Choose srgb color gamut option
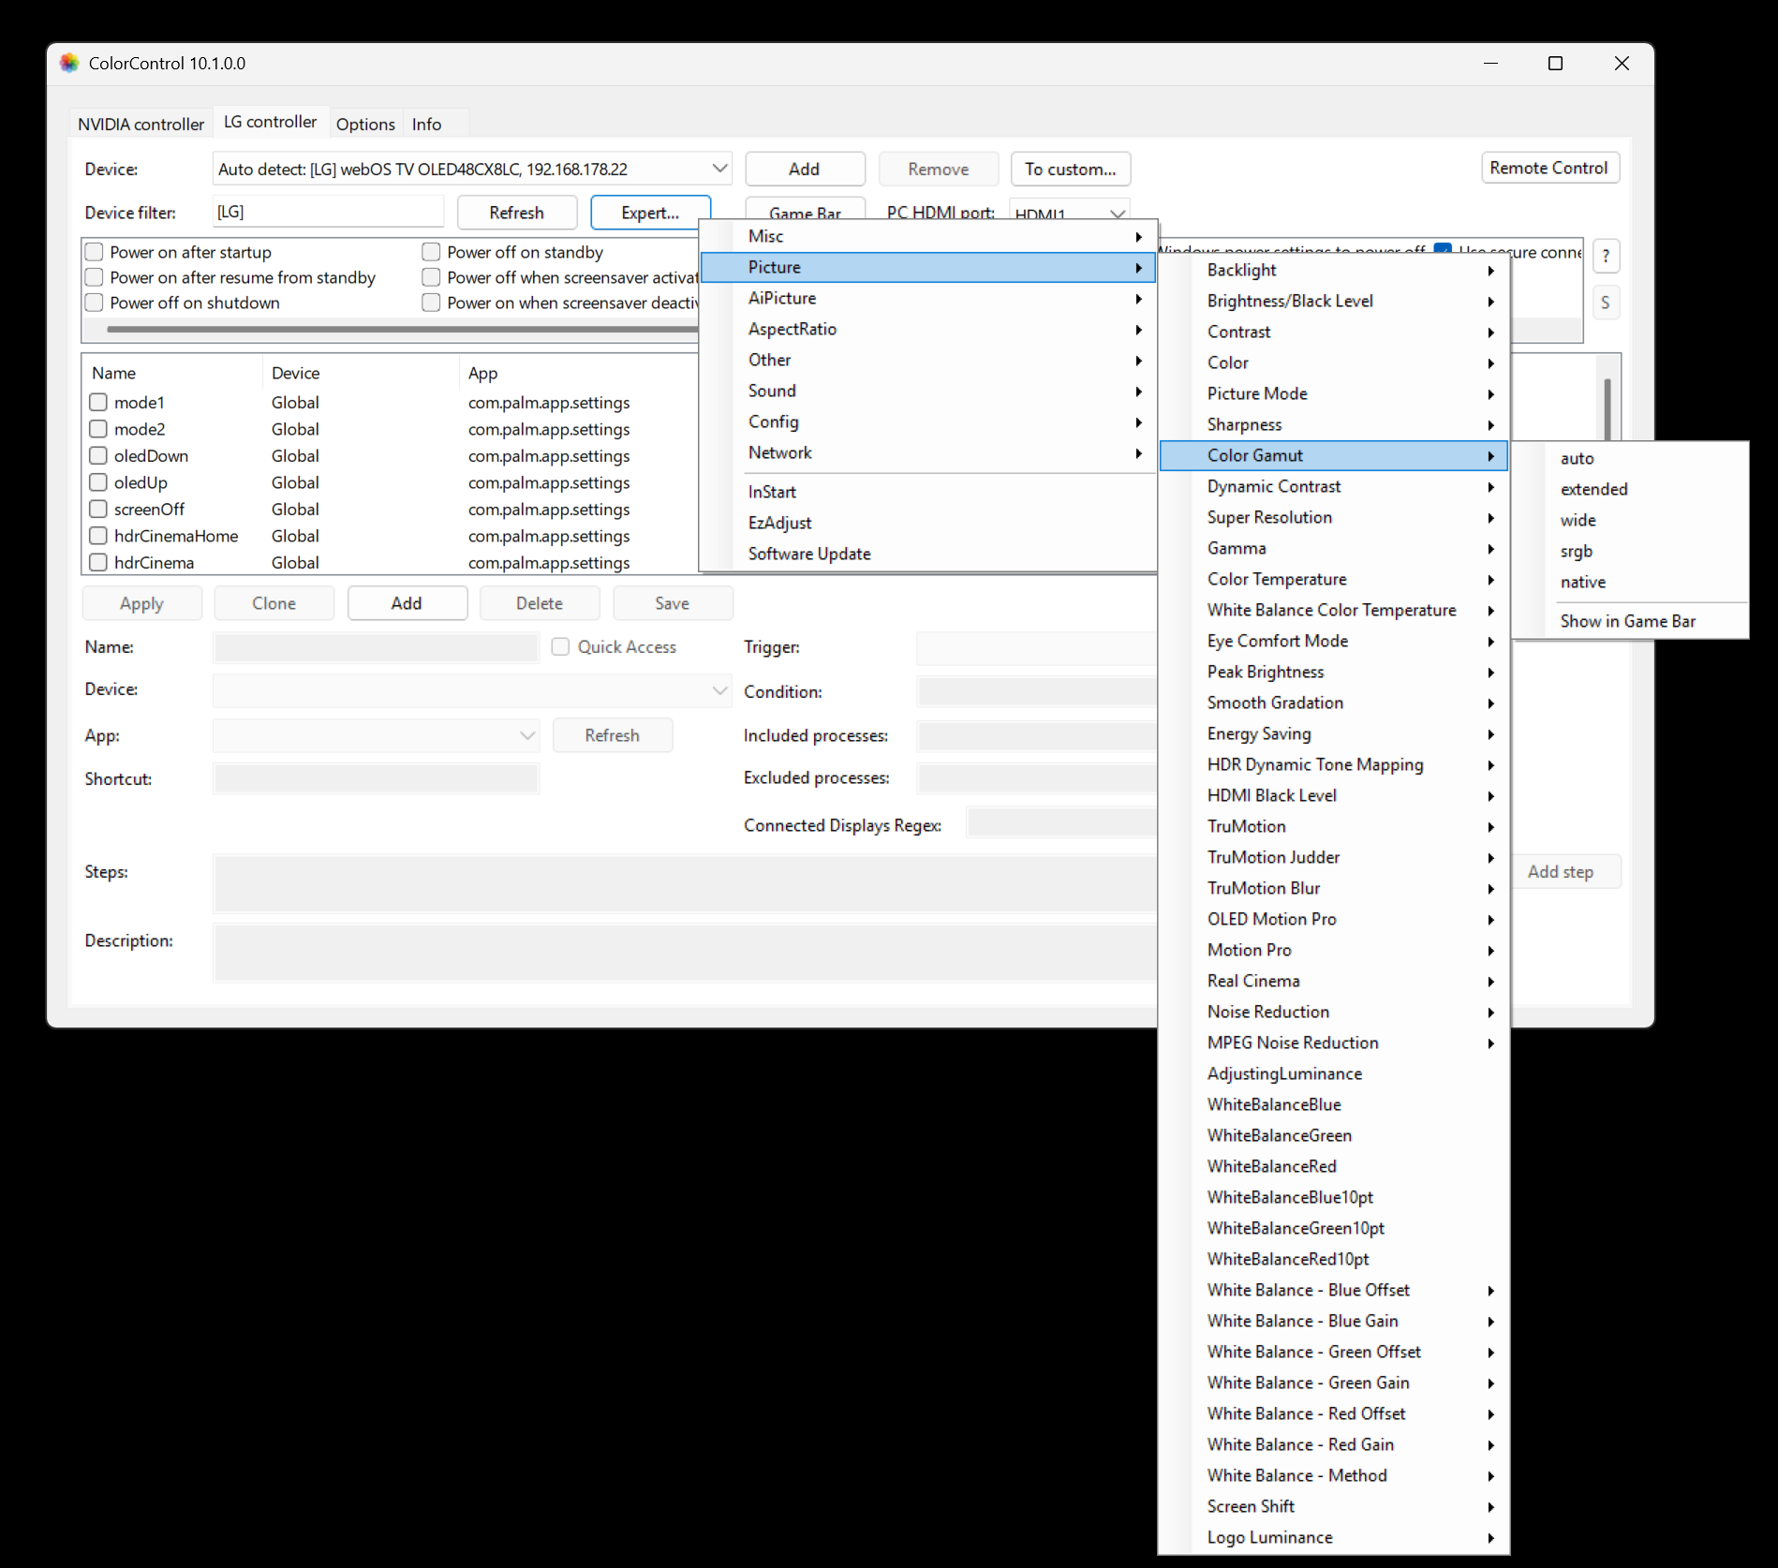Screen dimensions: 1778x1568 (1630, 551)
